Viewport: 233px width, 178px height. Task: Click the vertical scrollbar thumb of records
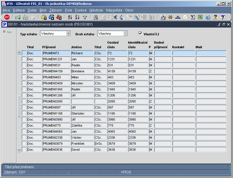click(19, 106)
